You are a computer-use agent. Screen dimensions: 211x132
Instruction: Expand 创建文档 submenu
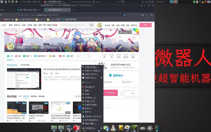92,78
